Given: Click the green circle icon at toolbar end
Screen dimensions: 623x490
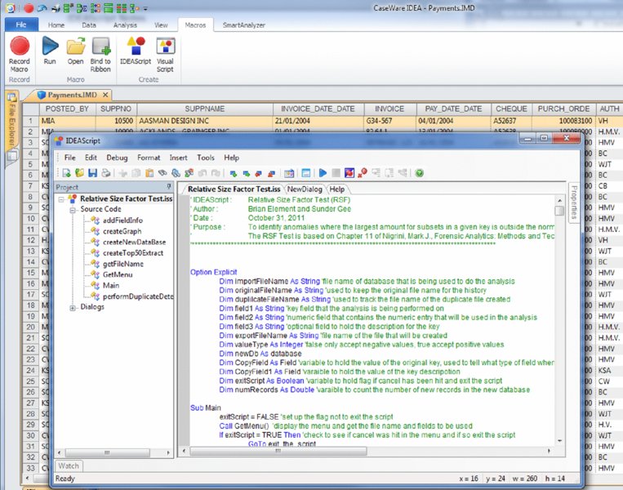Looking at the screenshot, I should (x=419, y=173).
